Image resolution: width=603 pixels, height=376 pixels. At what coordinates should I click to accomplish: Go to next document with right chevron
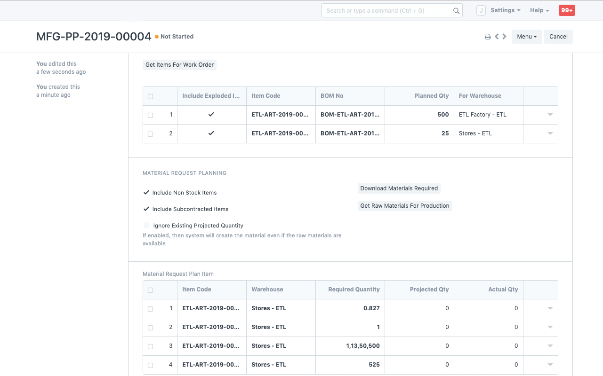505,37
